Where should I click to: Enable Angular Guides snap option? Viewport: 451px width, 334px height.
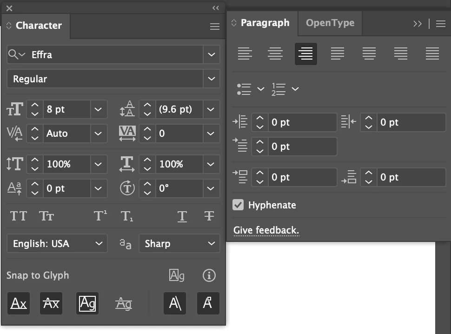coord(175,303)
